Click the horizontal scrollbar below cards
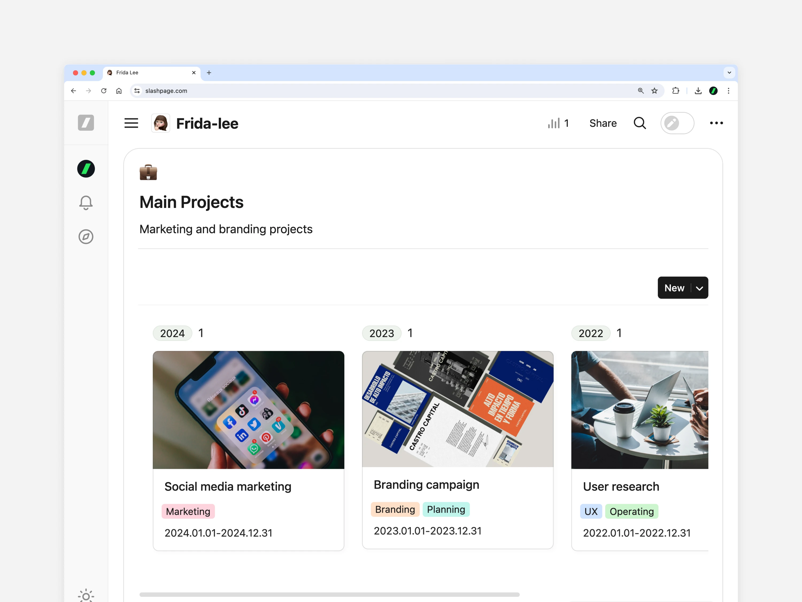802x602 pixels. (329, 595)
